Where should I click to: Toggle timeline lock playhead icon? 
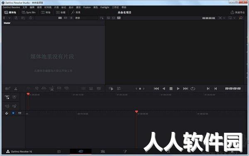7,97
